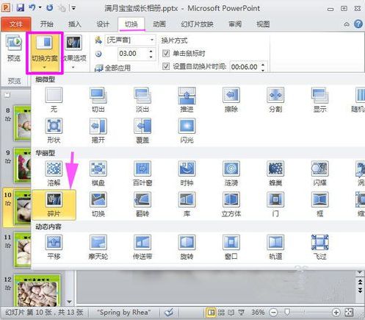Switch to the 动画 tab
Screen dimensions: 365x320
tap(159, 24)
